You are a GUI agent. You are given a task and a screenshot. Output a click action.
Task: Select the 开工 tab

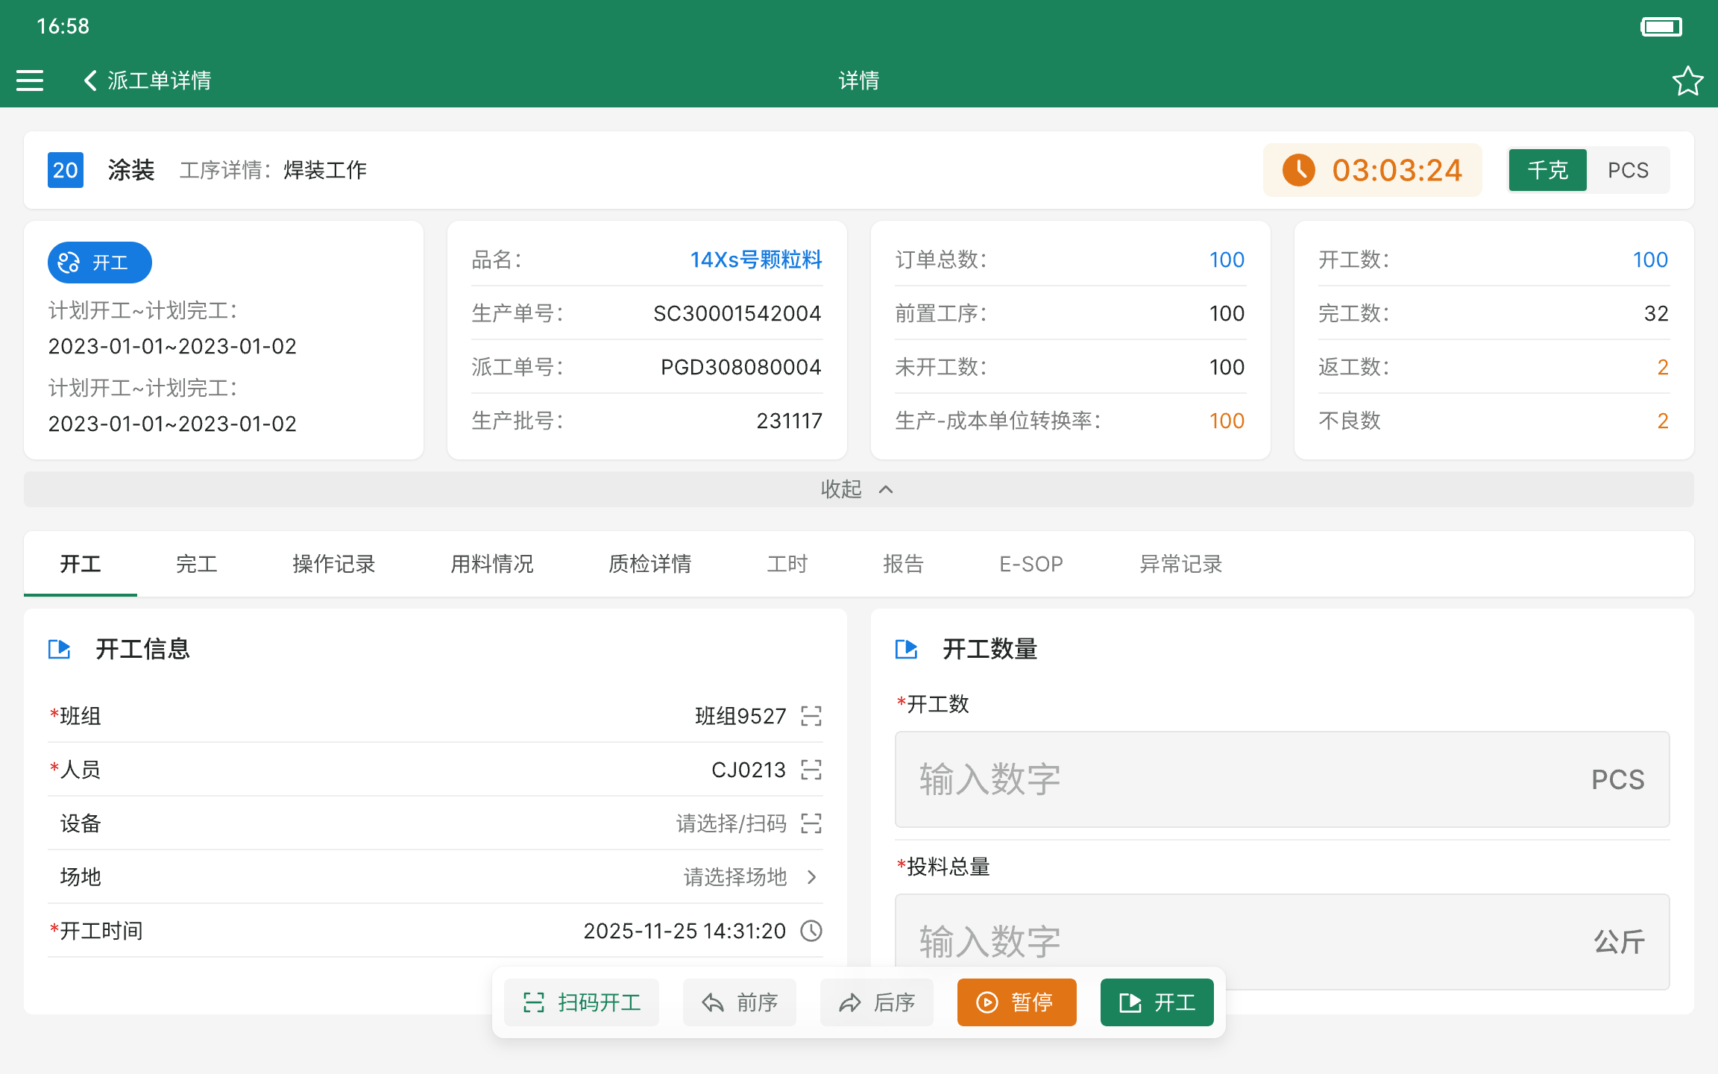[81, 564]
